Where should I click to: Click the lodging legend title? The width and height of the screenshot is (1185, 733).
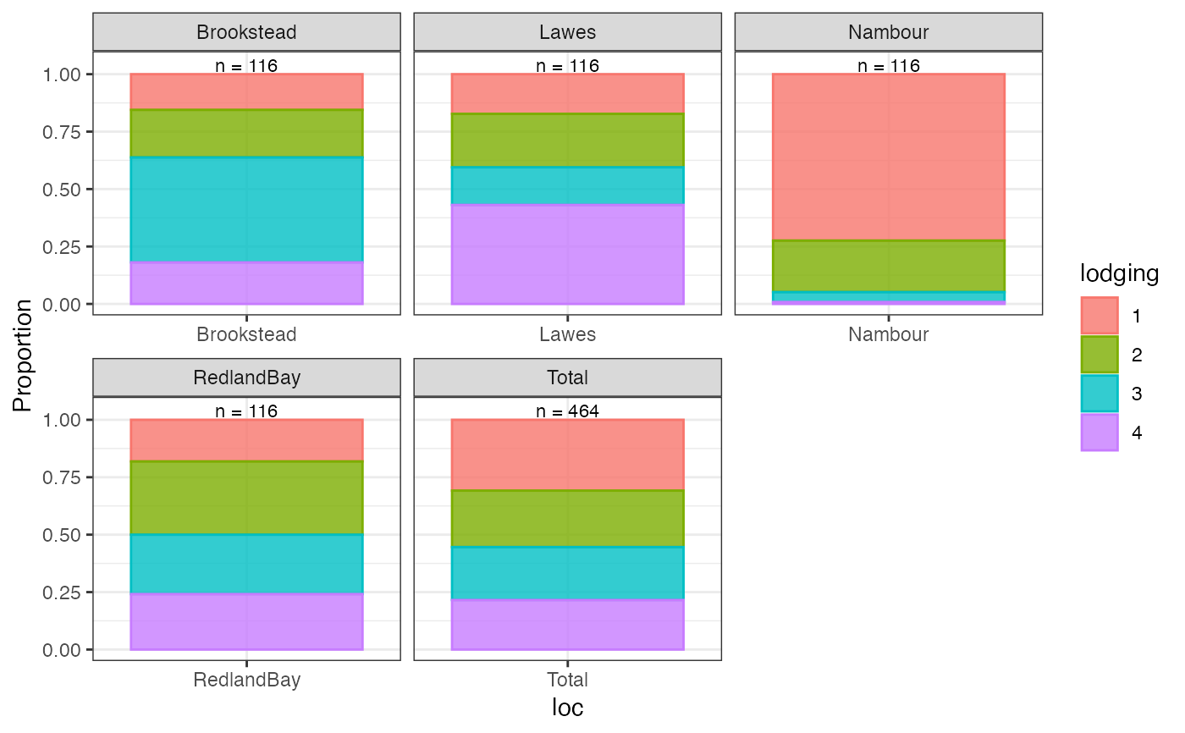coord(1120,273)
